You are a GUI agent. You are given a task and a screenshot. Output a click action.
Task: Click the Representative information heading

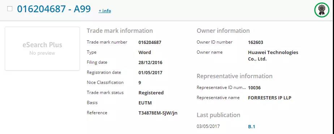(235, 76)
